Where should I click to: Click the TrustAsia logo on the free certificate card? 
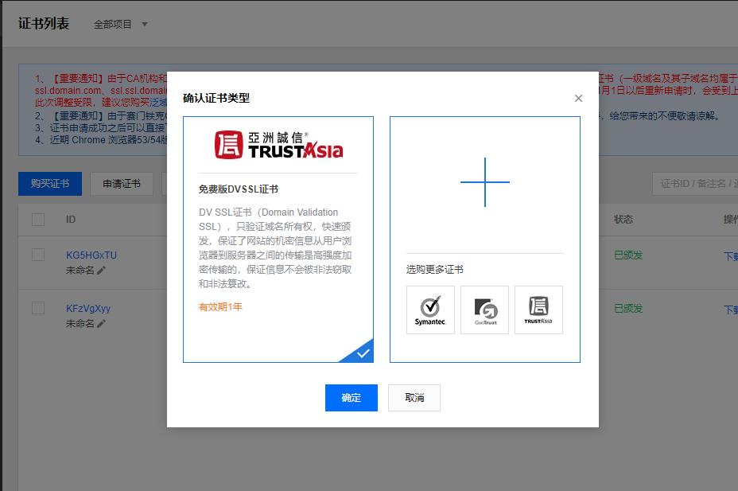click(x=278, y=145)
